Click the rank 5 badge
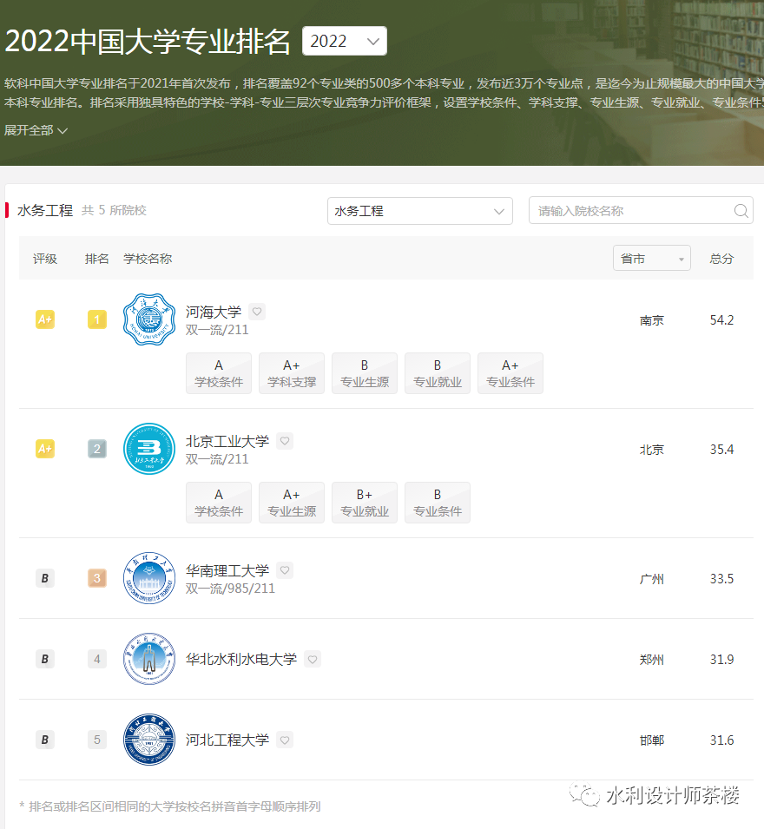The image size is (764, 829). tap(97, 740)
